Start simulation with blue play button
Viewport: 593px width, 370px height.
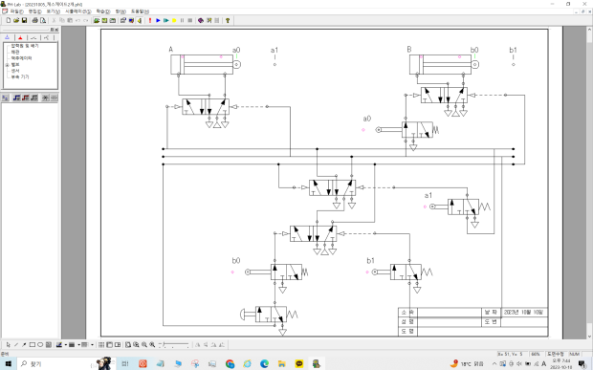[x=158, y=20]
